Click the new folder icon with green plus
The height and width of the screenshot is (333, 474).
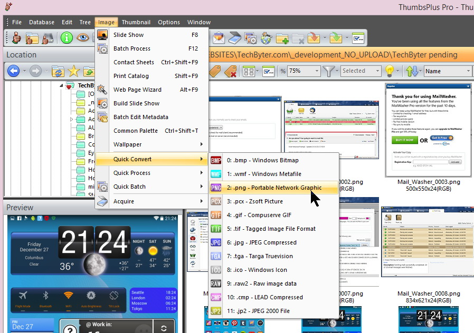282,38
